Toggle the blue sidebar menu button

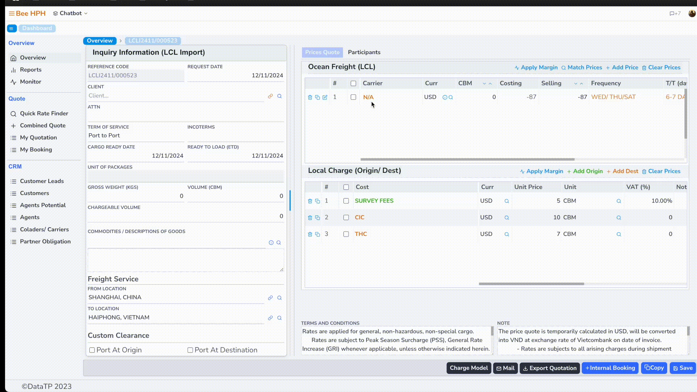pos(12,28)
